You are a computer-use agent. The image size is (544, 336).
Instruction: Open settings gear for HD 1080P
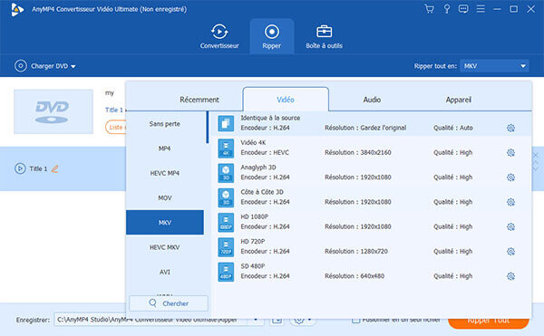(x=510, y=227)
